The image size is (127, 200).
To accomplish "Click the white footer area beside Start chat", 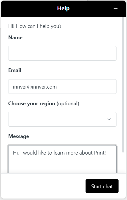I will 43,186.
